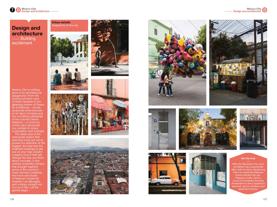Open the photo of three people sitting with a dog
Screen dimensions: 277x207
point(69,62)
